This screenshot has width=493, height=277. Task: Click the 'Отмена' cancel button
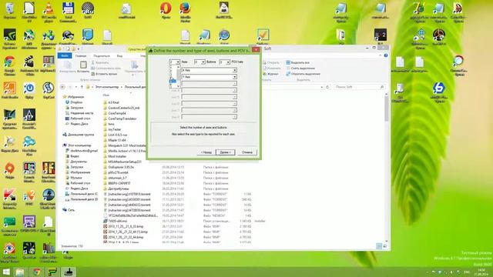(x=247, y=152)
